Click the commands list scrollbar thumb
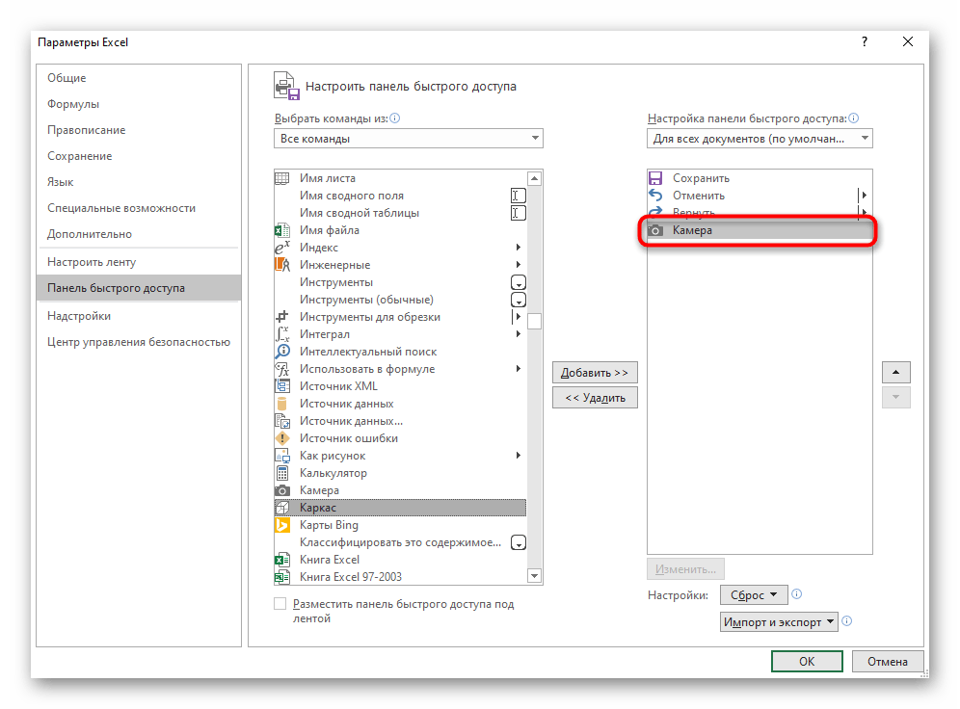Viewport: 960px width, 709px height. 535,321
